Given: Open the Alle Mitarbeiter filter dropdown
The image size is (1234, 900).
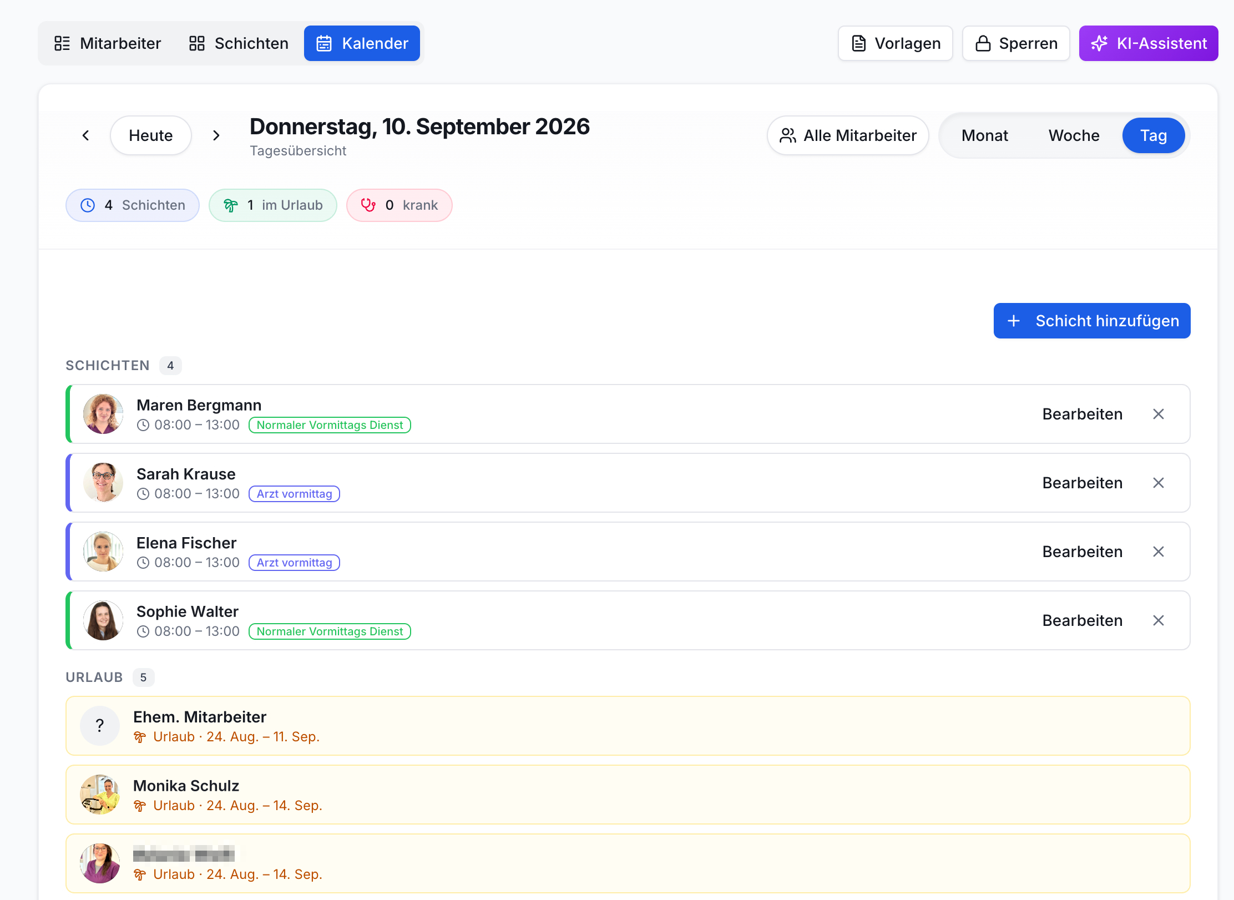Looking at the screenshot, I should (x=848, y=135).
